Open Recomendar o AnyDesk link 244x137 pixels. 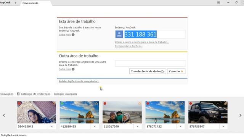128,46
